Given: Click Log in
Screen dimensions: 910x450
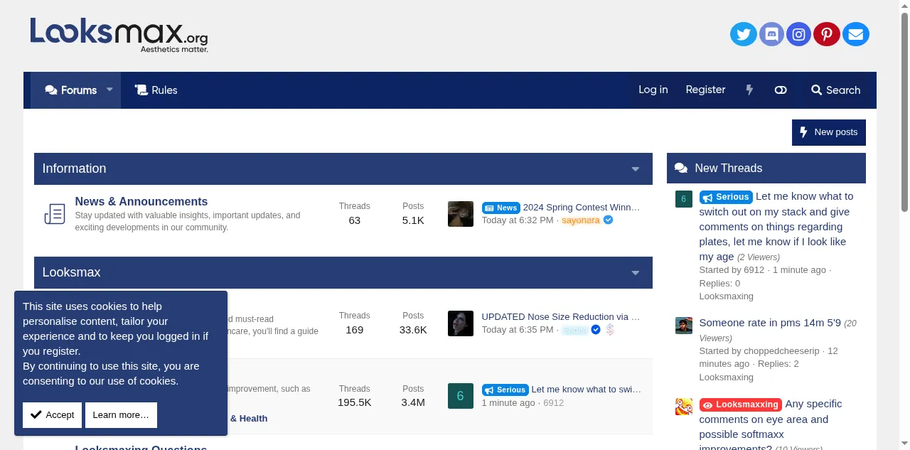Looking at the screenshot, I should coord(653,90).
